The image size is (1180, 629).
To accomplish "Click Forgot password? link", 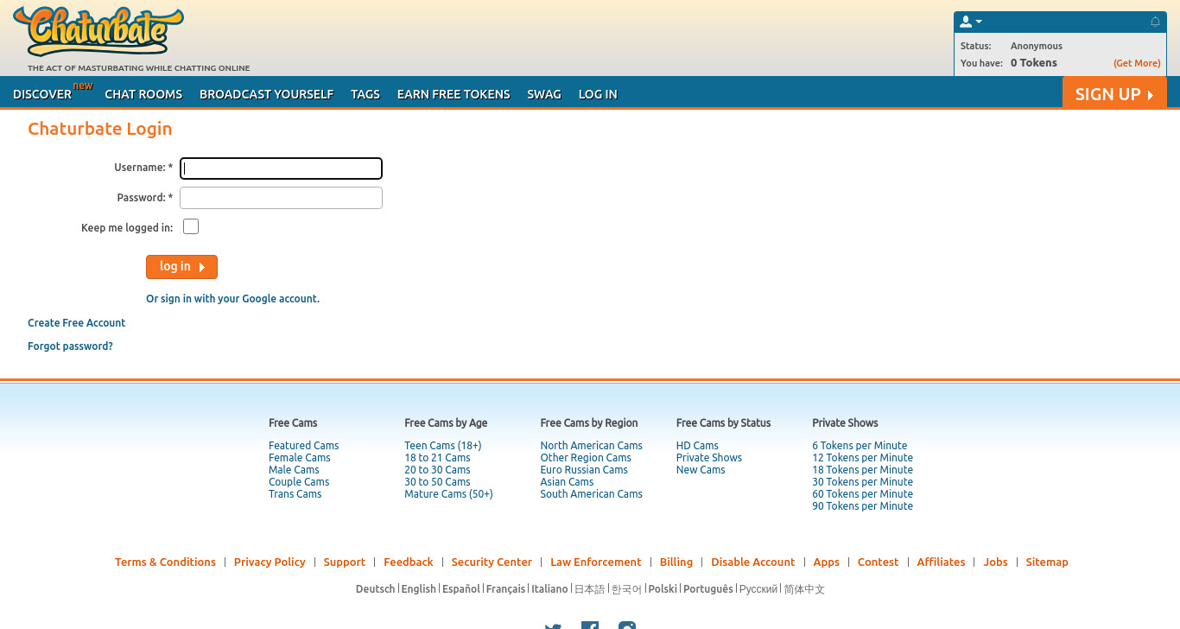I will pos(70,346).
